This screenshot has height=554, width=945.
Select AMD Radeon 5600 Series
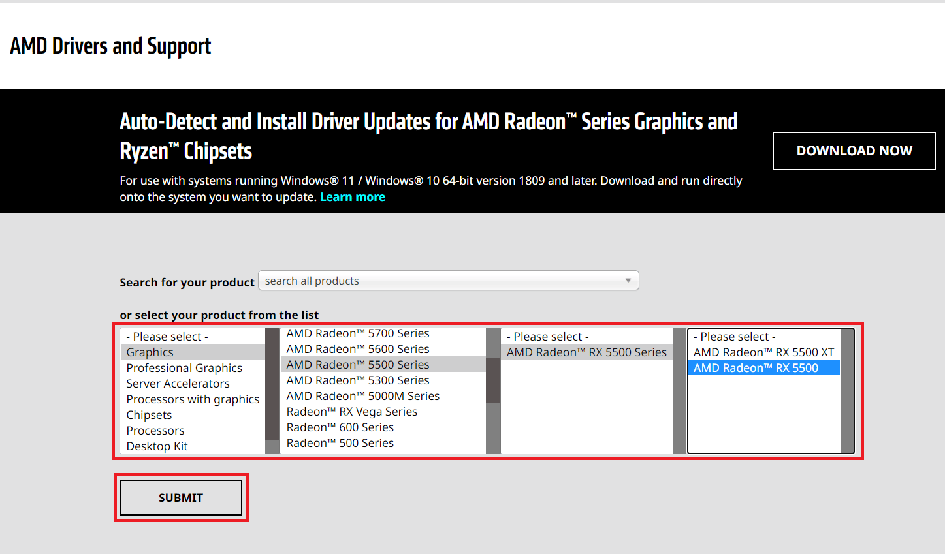(383, 349)
